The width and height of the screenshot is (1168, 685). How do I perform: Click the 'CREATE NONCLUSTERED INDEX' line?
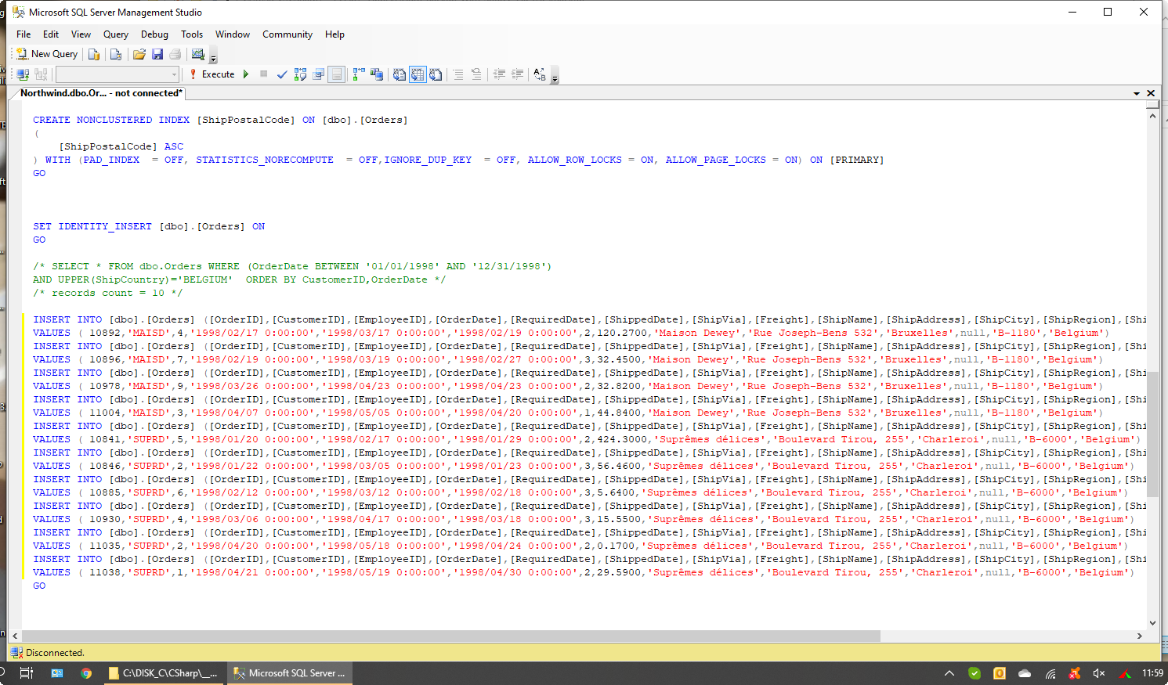[220, 120]
